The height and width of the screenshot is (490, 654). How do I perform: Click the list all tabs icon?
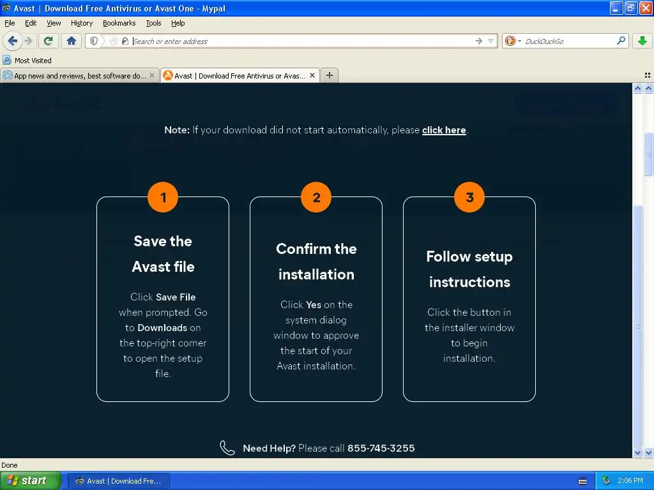coord(648,75)
